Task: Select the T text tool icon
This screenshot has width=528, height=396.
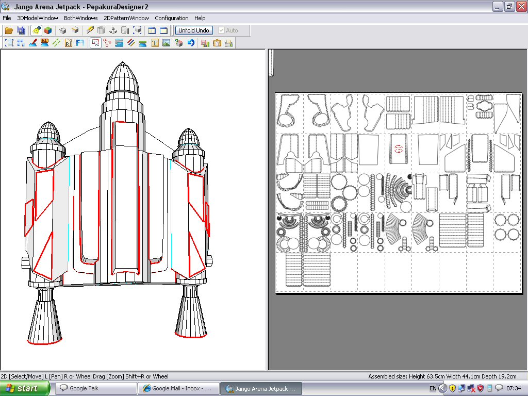Action: point(155,43)
